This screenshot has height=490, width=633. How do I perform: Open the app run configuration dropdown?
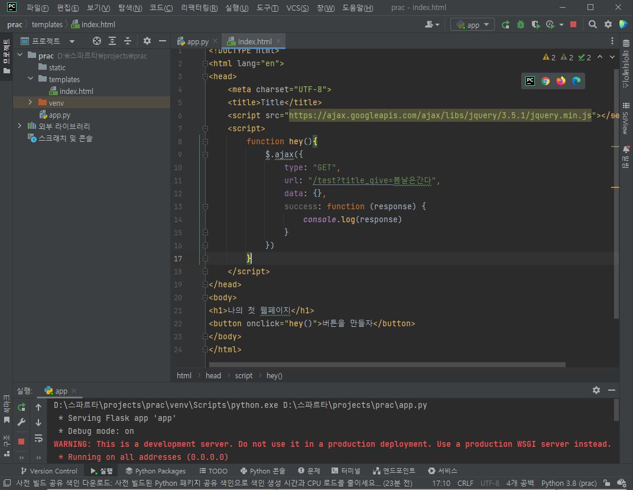472,25
